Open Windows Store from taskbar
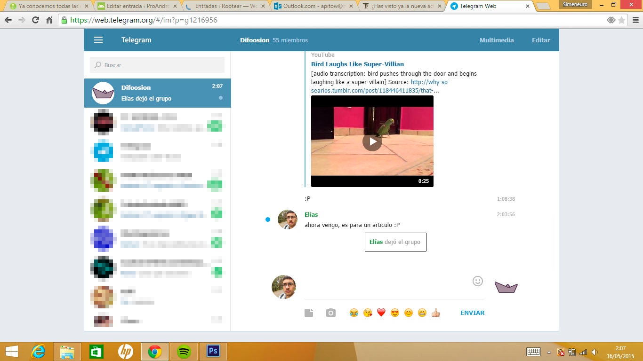 [x=96, y=352]
